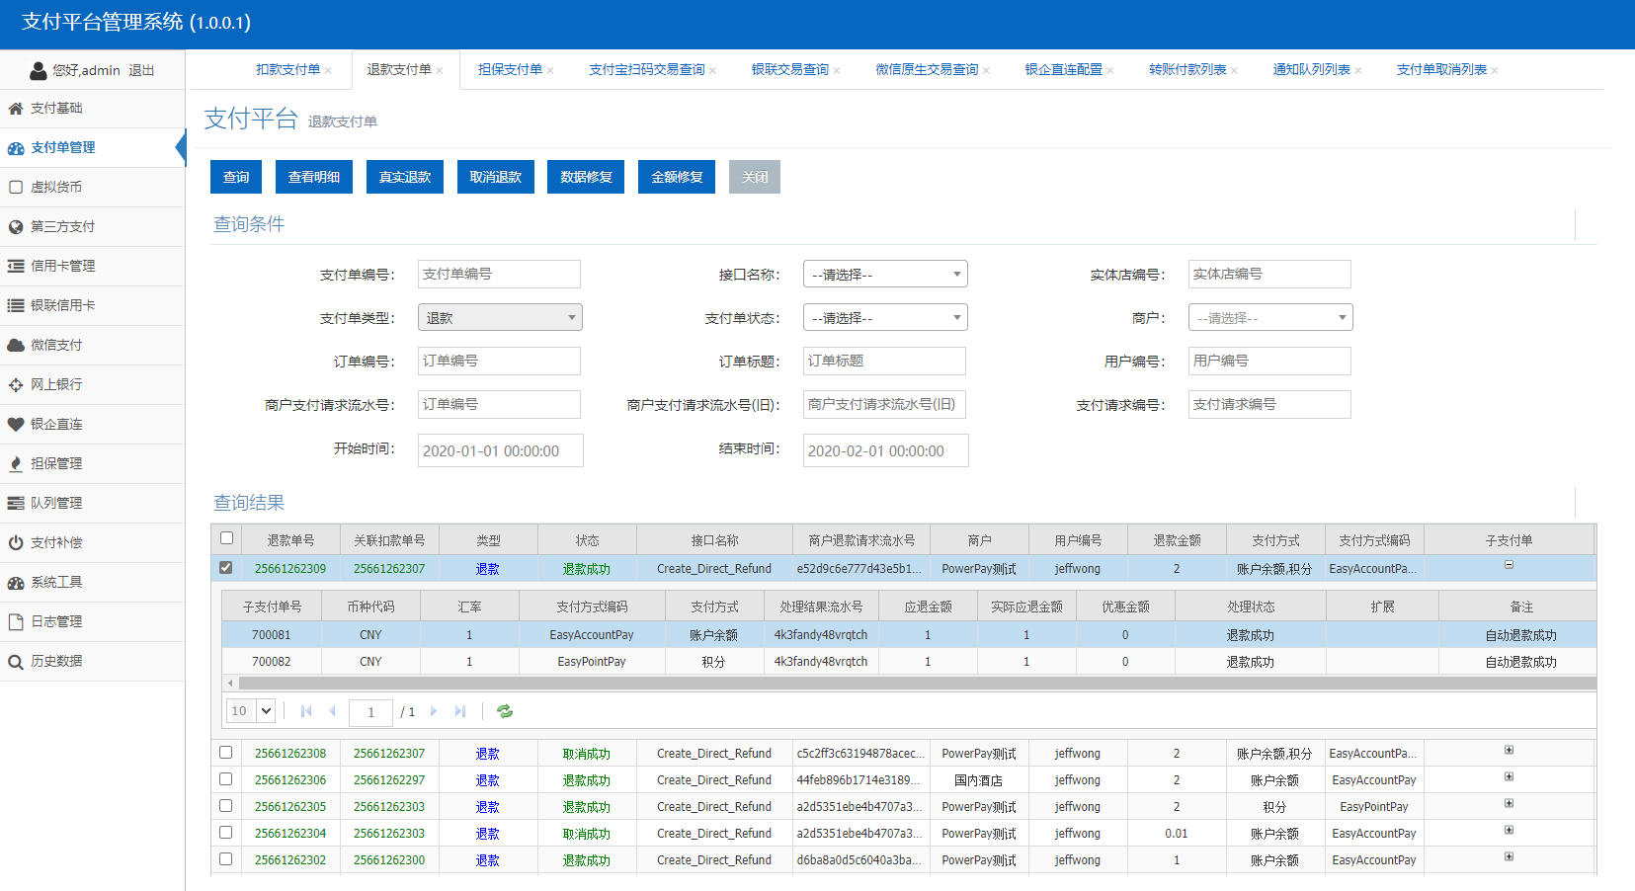
Task: Click the list icon beside 信用卡管理
Action: [16, 266]
